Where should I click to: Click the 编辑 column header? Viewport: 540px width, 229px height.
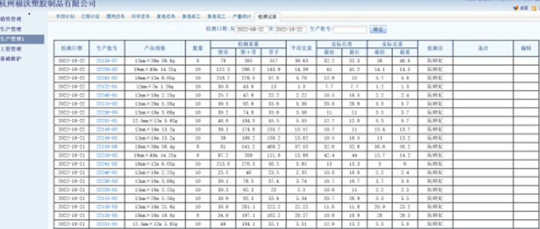point(526,48)
